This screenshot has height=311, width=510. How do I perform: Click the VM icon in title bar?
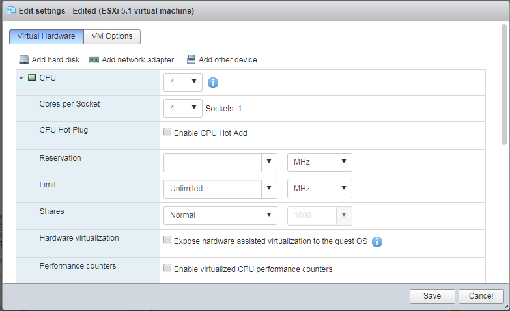[x=10, y=11]
